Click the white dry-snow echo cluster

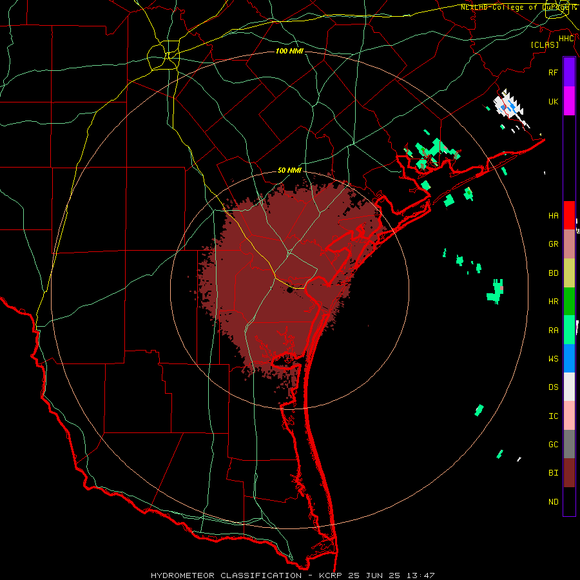pyautogui.click(x=510, y=106)
